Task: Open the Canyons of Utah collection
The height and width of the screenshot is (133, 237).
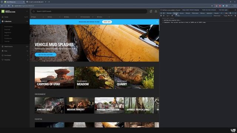Action: [54, 78]
